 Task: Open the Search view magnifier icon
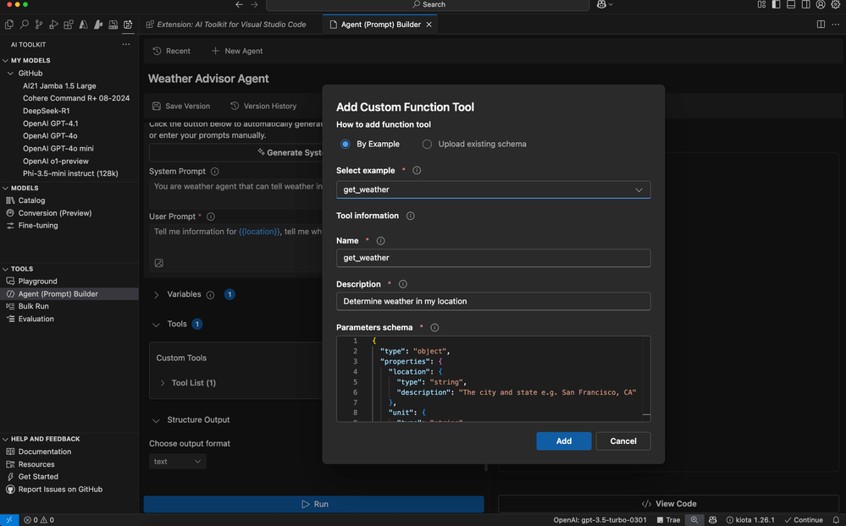(x=25, y=25)
